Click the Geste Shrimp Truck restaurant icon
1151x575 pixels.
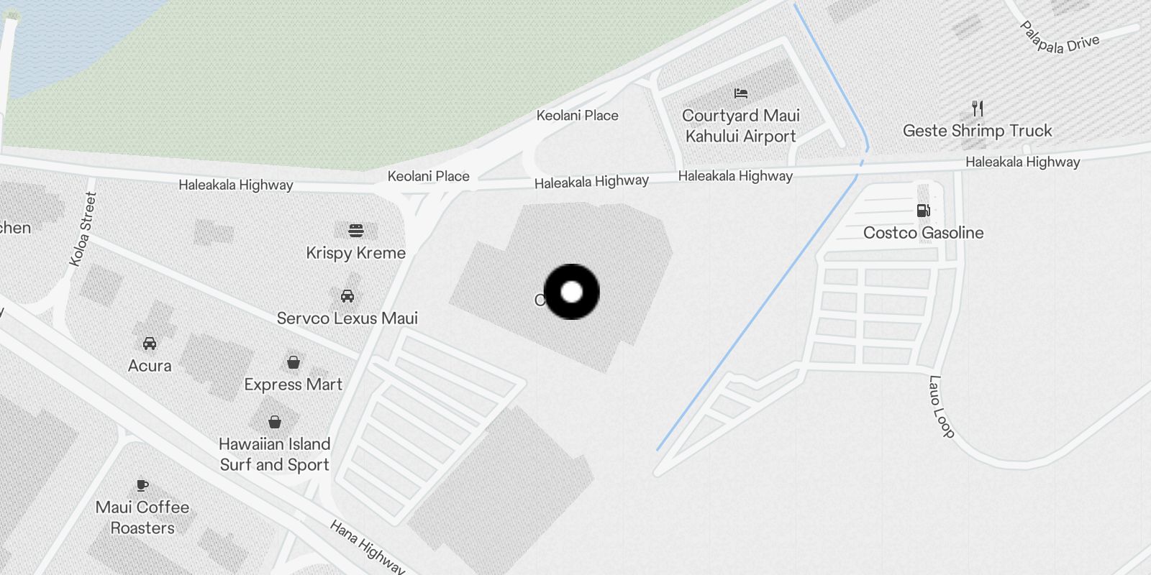977,109
